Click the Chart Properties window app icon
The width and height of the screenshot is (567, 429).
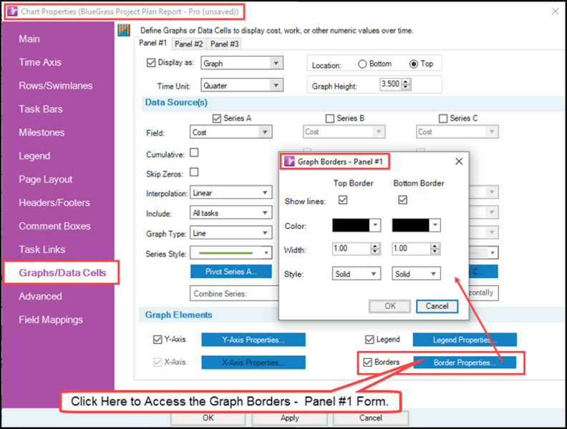[12, 11]
